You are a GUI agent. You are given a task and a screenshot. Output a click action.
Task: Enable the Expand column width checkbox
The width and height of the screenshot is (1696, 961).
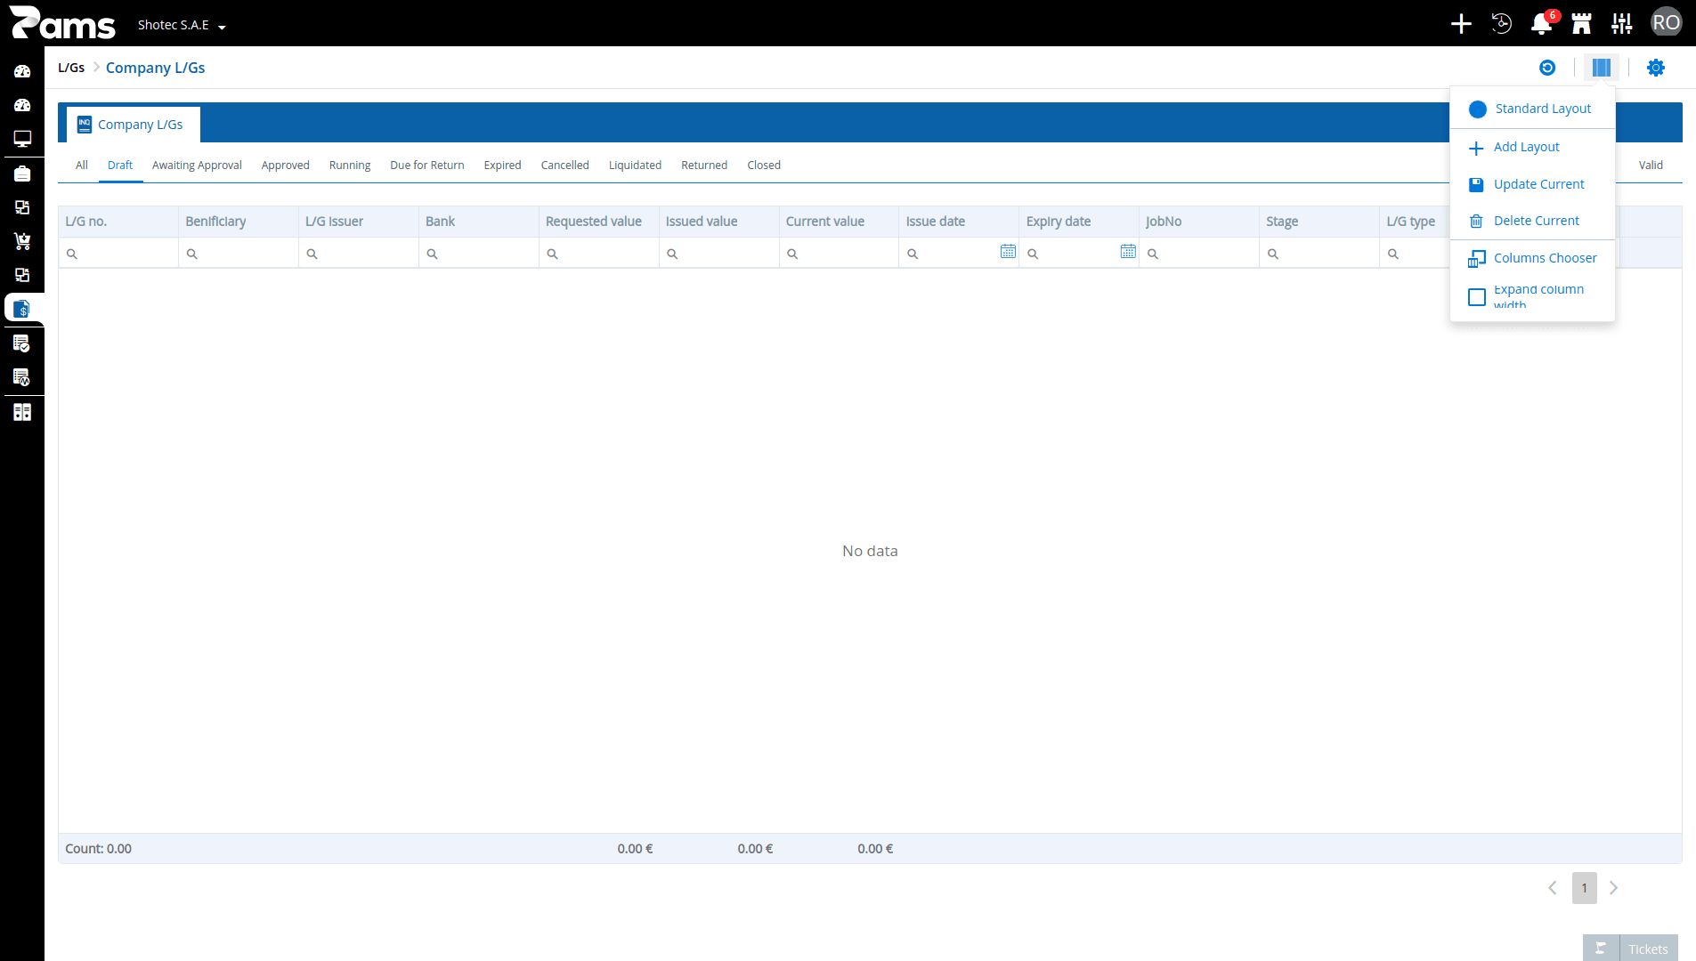1477,297
